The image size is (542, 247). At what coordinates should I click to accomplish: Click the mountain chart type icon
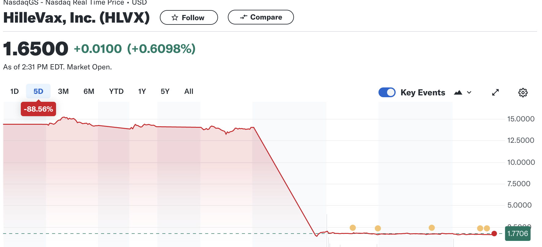[458, 93]
